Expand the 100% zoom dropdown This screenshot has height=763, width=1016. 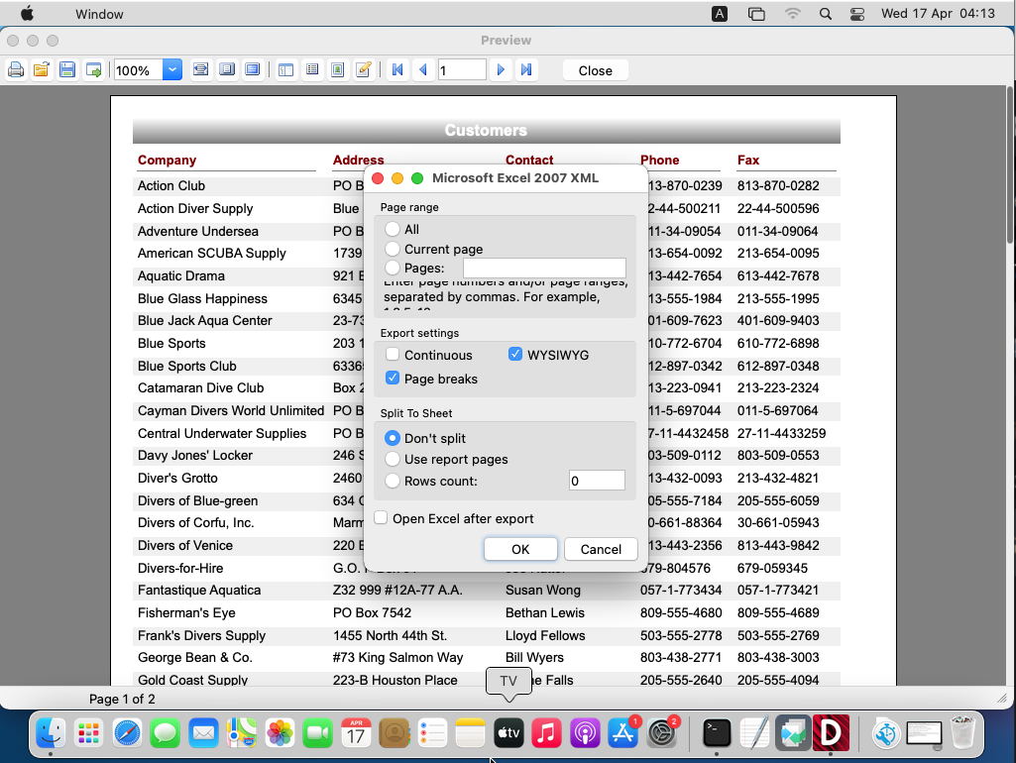click(172, 70)
